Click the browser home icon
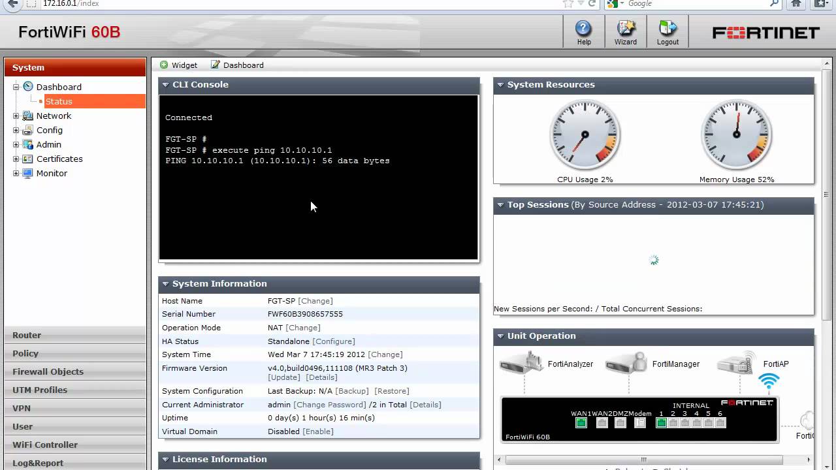836x470 pixels. click(x=796, y=3)
